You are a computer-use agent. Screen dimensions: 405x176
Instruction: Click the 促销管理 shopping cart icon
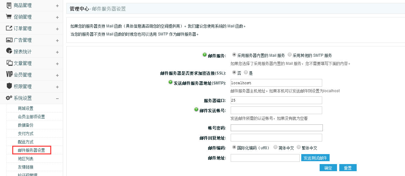pyautogui.click(x=9, y=16)
